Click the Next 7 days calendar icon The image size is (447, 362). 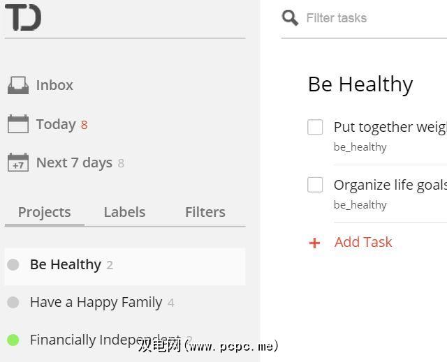[x=18, y=163]
